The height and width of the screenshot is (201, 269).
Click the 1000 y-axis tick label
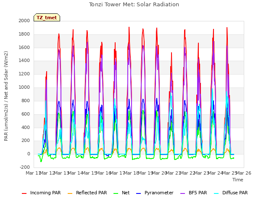point(24,88)
